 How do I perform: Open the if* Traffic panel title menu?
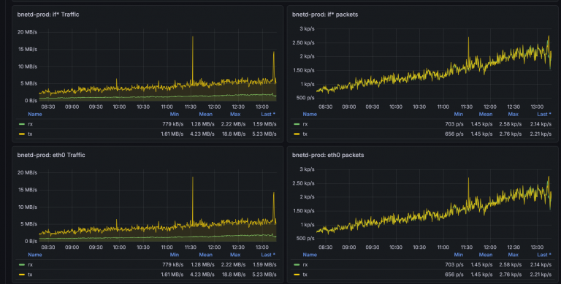pos(48,15)
